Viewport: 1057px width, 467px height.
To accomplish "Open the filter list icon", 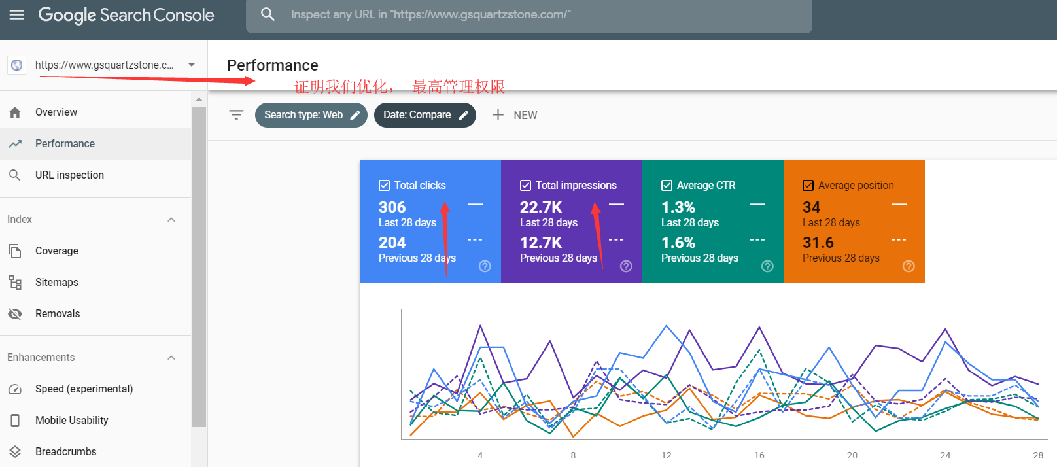I will (236, 115).
